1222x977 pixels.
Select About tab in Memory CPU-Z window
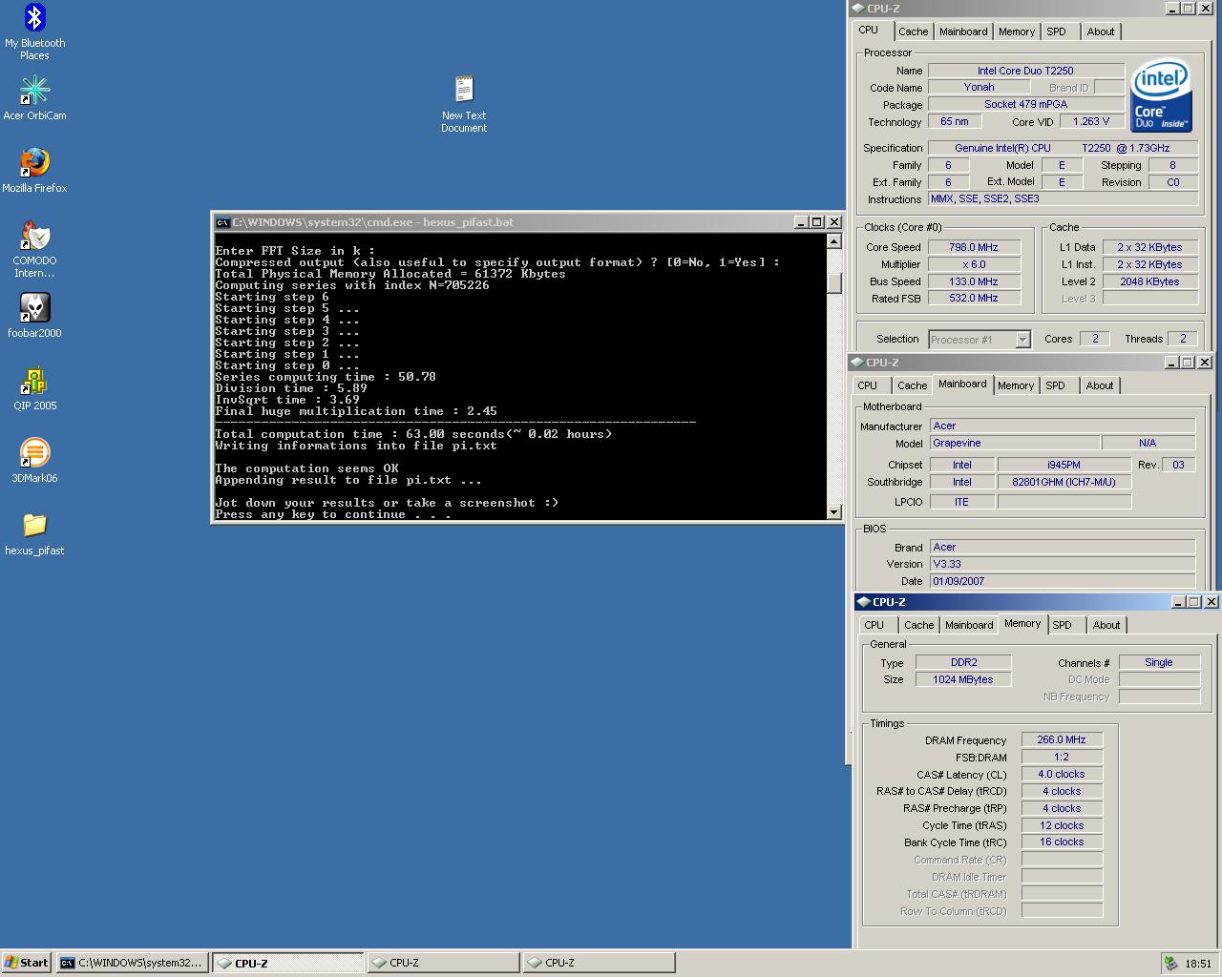click(1106, 625)
